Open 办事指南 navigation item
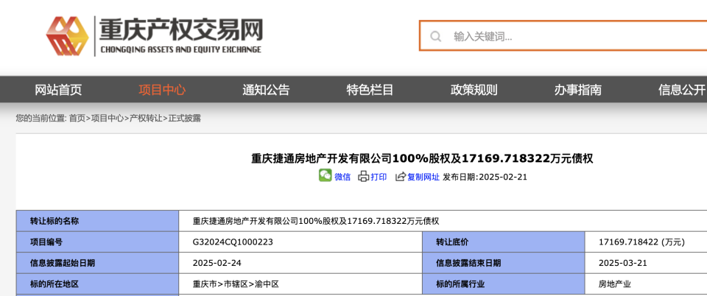The image size is (707, 296). (577, 90)
